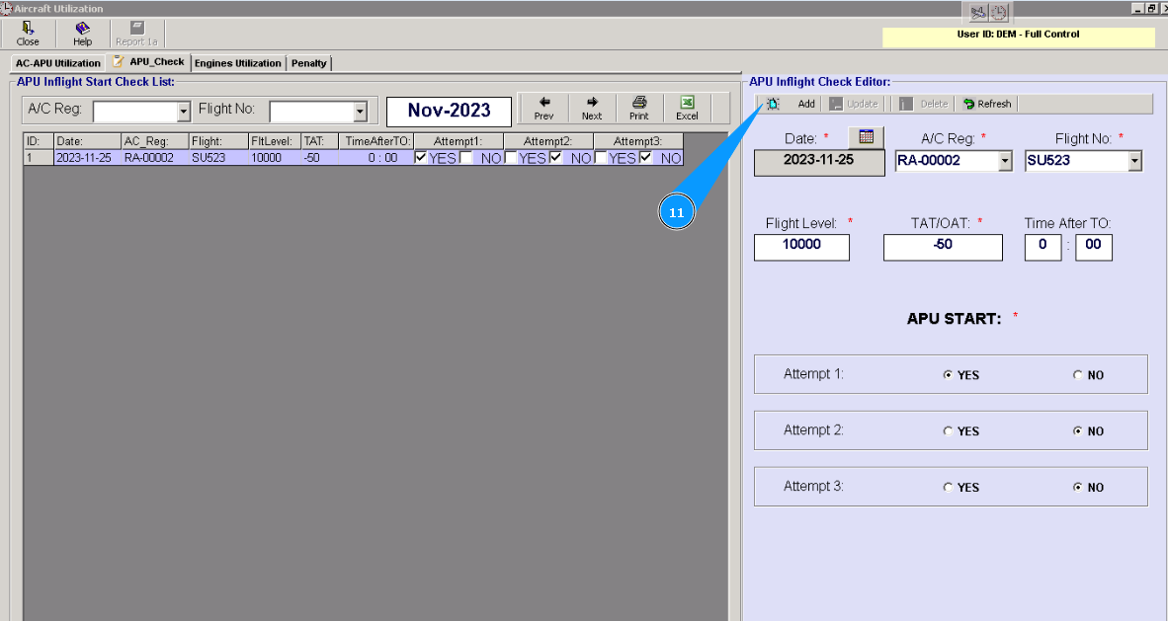The height and width of the screenshot is (622, 1168).
Task: Toggle Attempt1 YES checkbox in list row
Action: [421, 157]
